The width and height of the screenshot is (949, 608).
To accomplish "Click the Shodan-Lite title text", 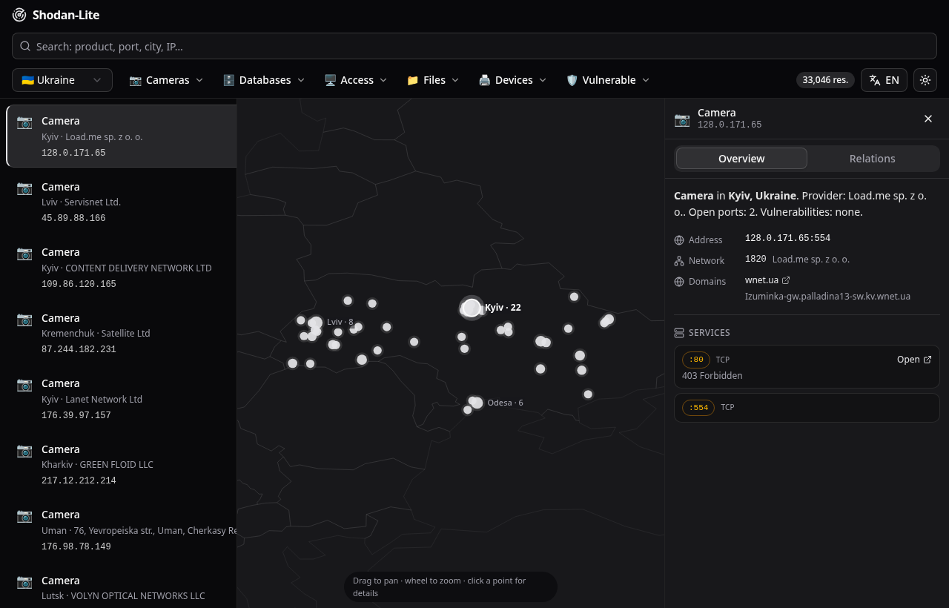I will (66, 15).
